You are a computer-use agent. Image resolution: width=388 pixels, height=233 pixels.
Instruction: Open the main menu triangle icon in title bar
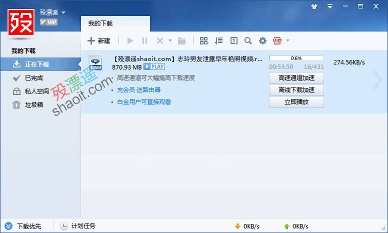tap(330, 6)
